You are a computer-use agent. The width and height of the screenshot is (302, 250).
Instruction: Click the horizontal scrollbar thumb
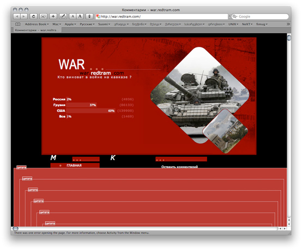pos(15,228)
